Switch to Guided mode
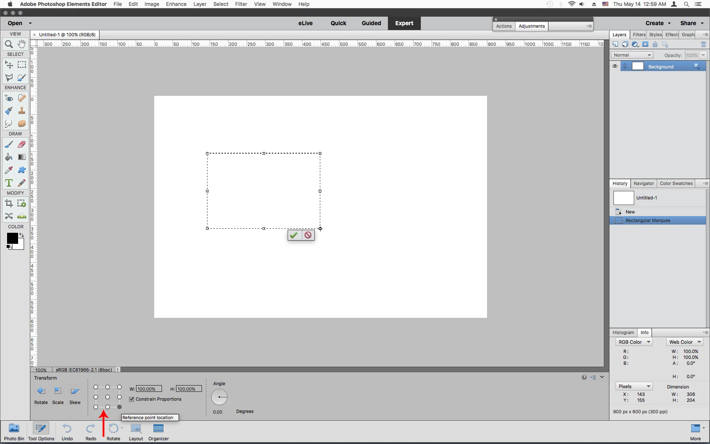The height and width of the screenshot is (444, 710). (371, 23)
